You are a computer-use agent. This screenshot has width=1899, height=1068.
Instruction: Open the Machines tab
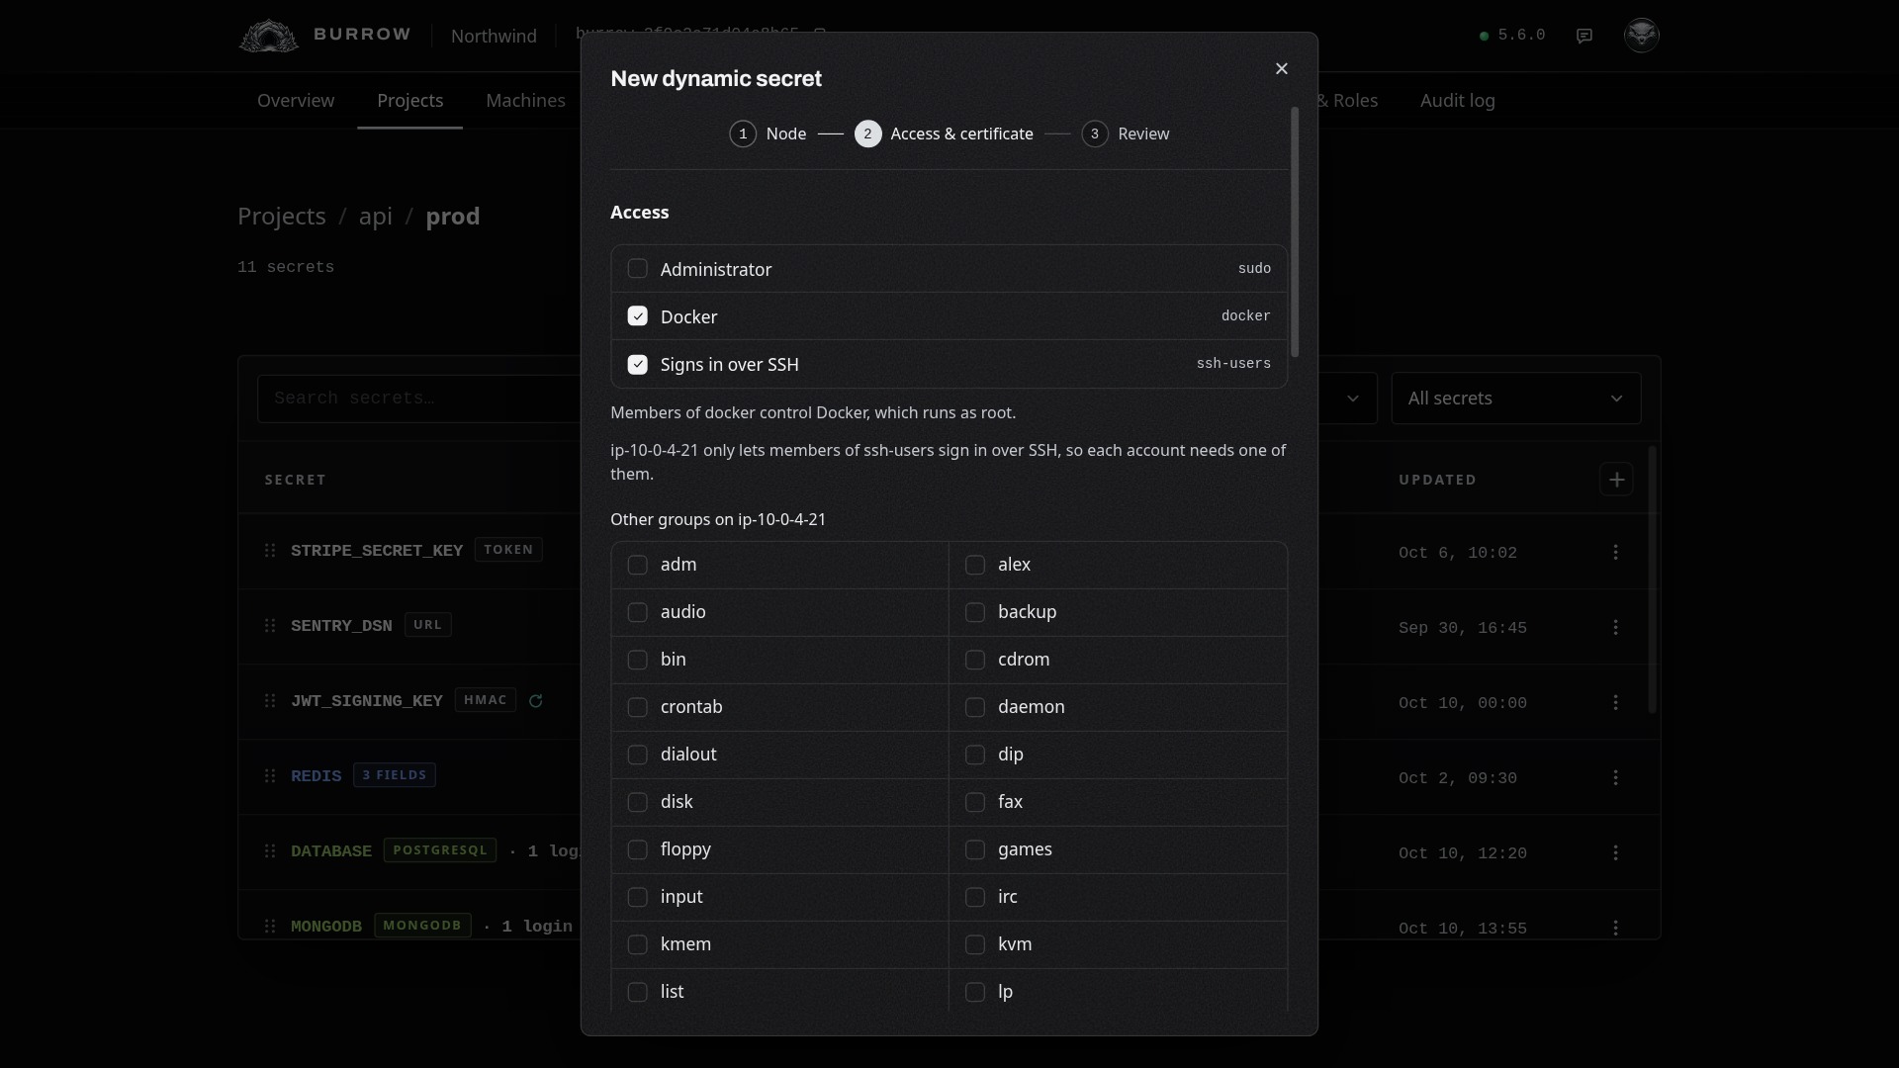pos(526,101)
